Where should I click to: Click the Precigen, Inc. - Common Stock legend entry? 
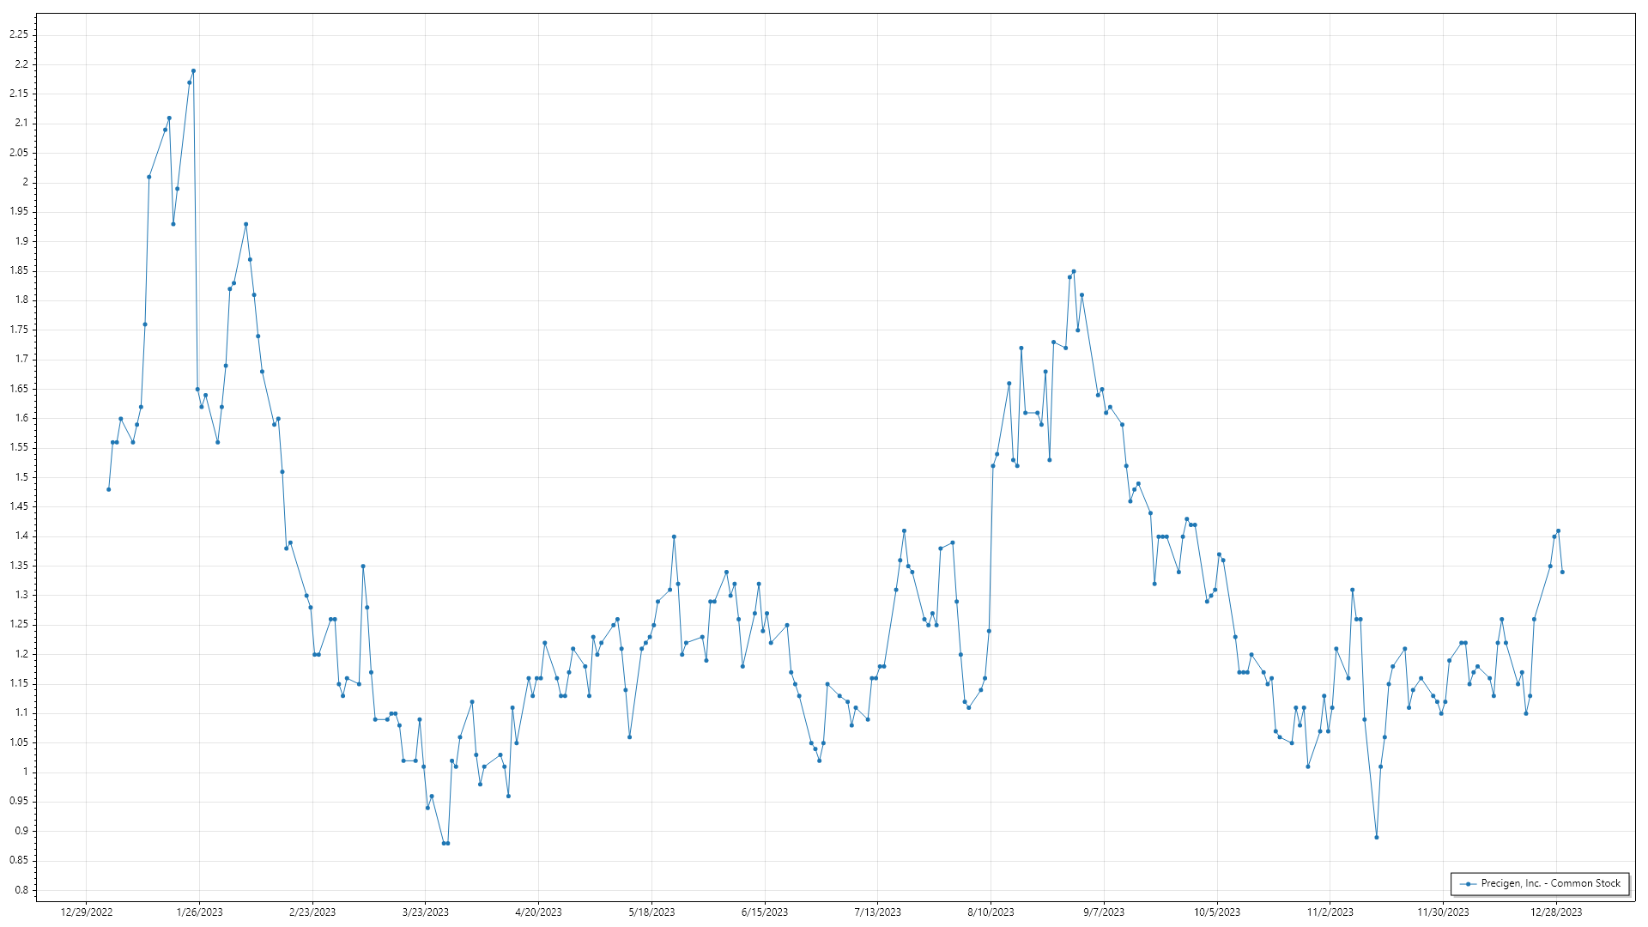tap(1550, 883)
